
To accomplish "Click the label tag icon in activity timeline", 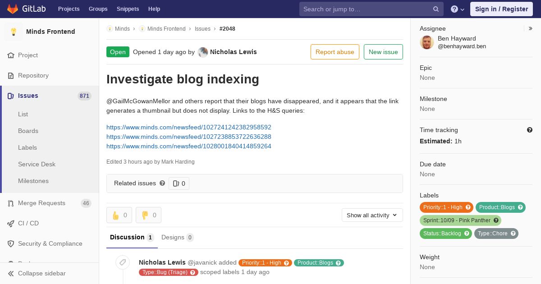I will pos(123,262).
